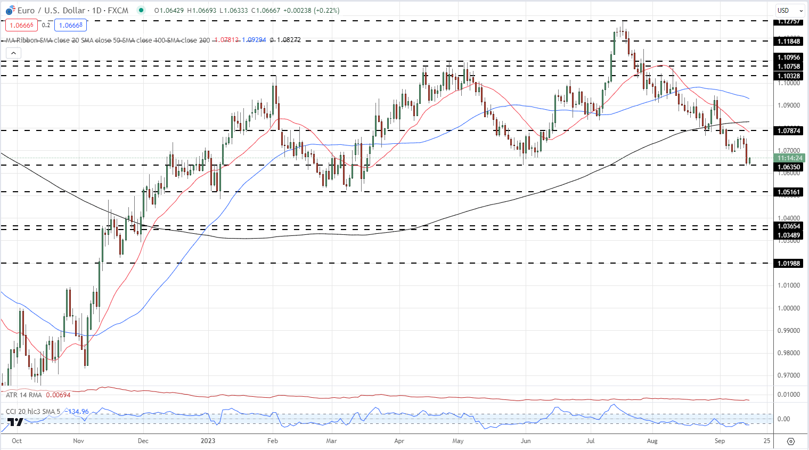The width and height of the screenshot is (809, 450).
Task: Collapse the indicator legend arrow
Action: pos(13,52)
